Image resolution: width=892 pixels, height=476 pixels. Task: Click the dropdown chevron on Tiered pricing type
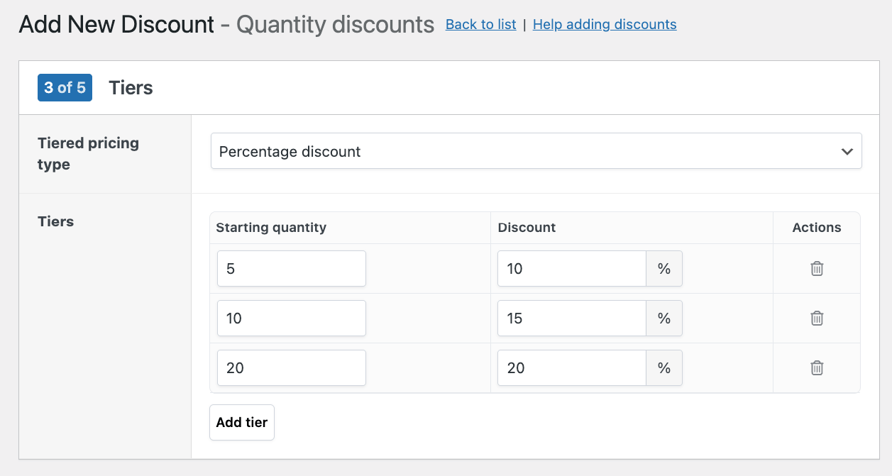coord(847,151)
